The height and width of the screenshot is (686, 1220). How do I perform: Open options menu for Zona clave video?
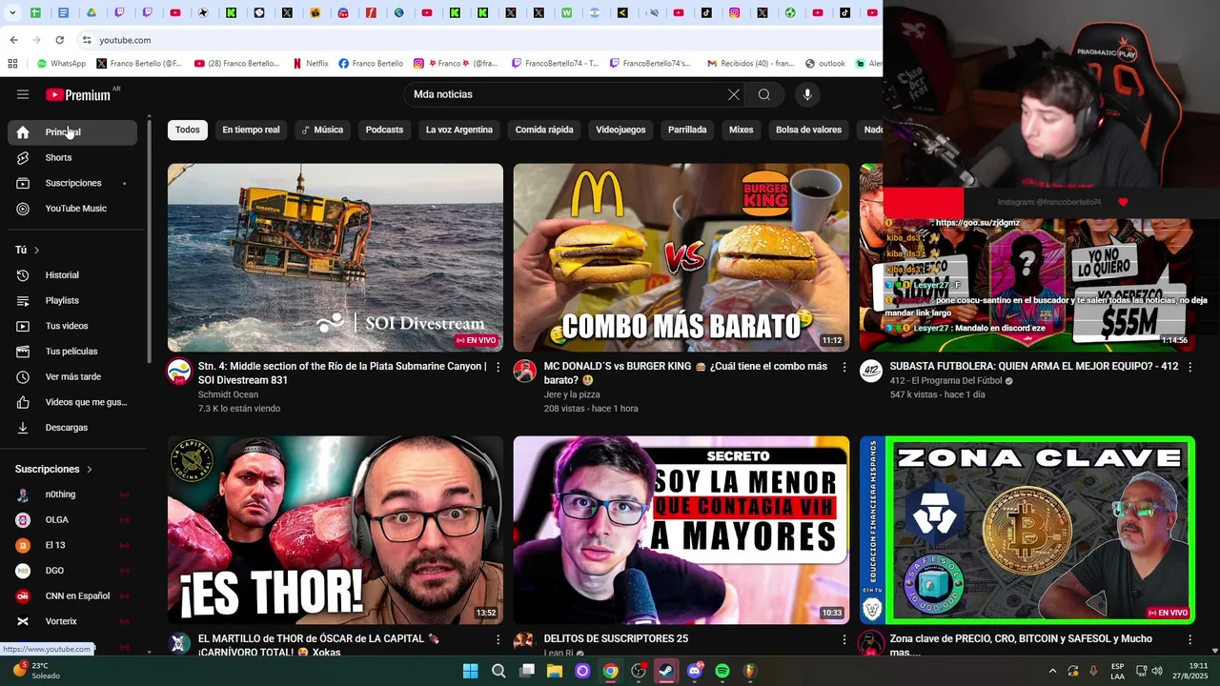click(1189, 639)
